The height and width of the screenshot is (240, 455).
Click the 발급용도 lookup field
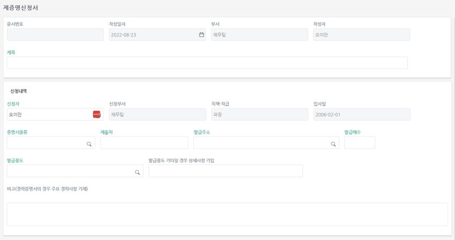(x=75, y=171)
